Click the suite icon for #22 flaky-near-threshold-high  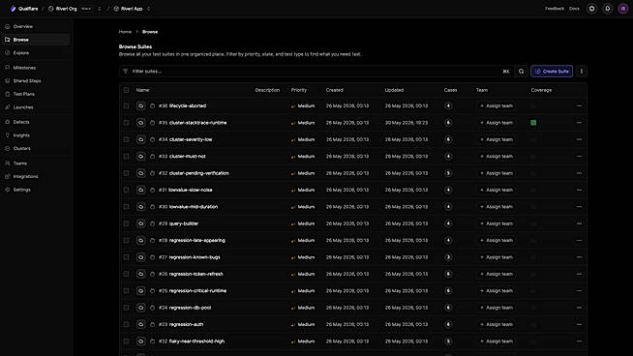pyautogui.click(x=140, y=341)
